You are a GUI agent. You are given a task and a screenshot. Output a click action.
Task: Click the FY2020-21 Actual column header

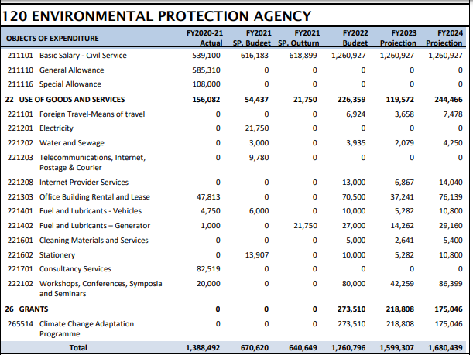point(204,38)
